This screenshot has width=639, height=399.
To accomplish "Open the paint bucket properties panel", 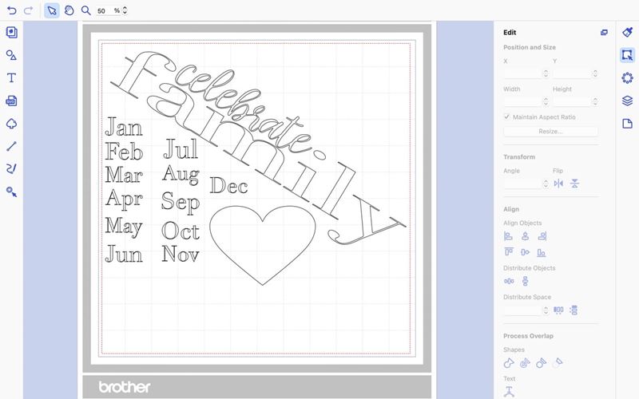I will (627, 32).
